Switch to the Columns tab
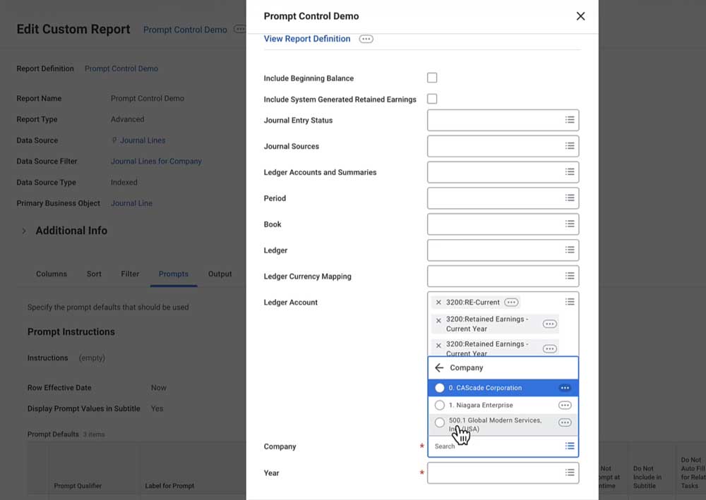 tap(52, 274)
